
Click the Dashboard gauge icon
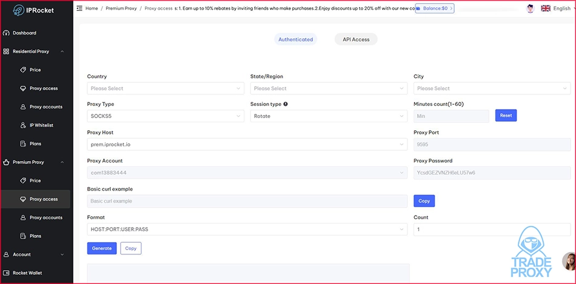(6, 33)
